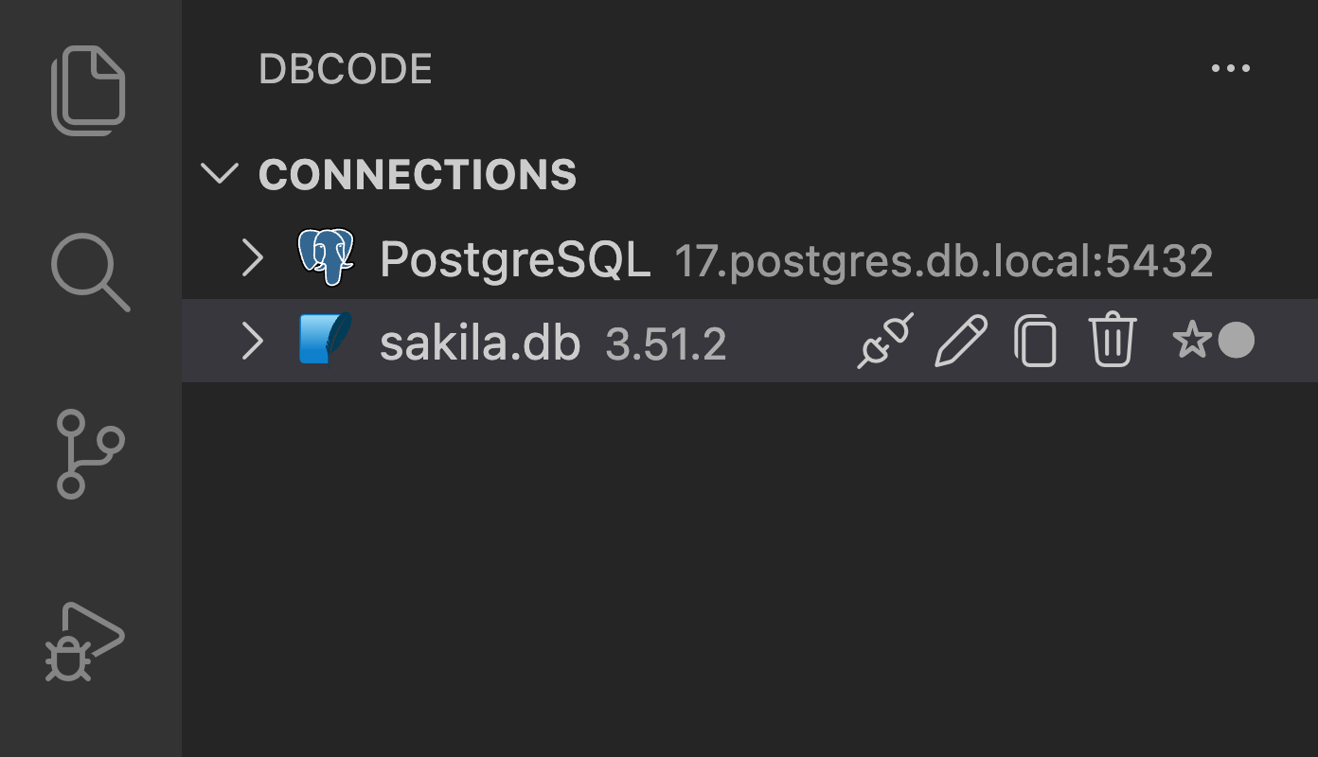Open the Search panel
The height and width of the screenshot is (757, 1318).
(89, 272)
